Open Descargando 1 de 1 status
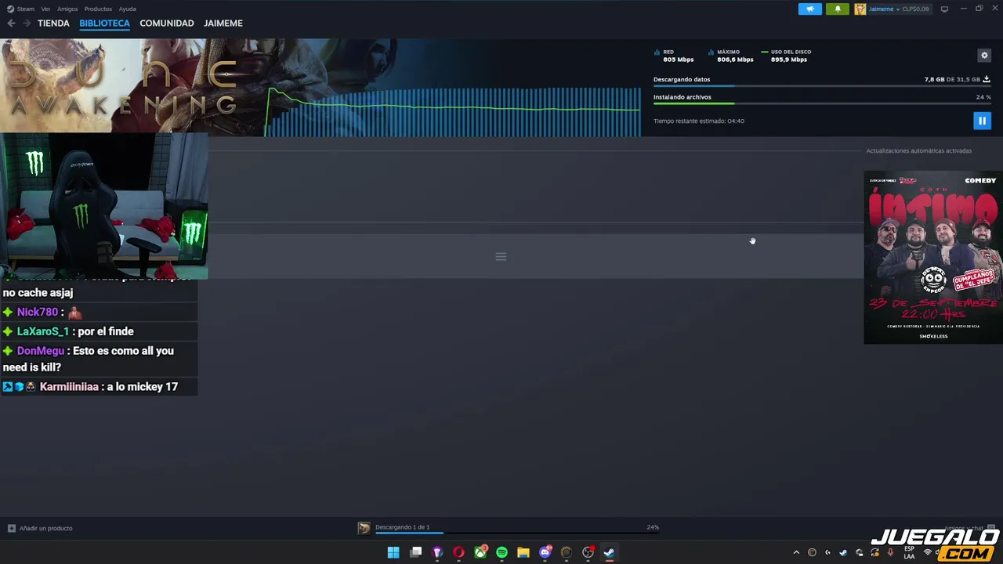This screenshot has width=1003, height=564. (402, 527)
